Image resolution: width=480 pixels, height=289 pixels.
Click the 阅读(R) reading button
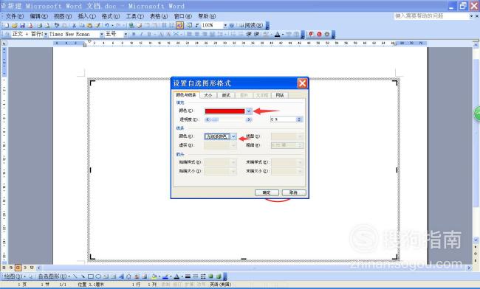251,25
